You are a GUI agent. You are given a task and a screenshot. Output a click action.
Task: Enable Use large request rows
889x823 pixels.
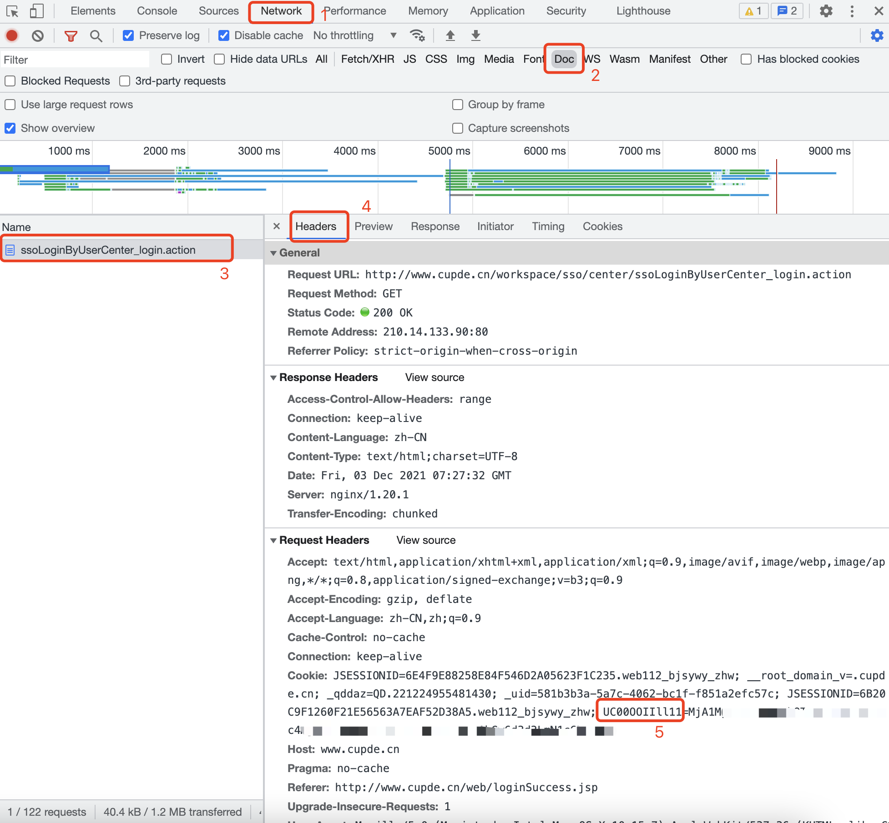pyautogui.click(x=10, y=105)
